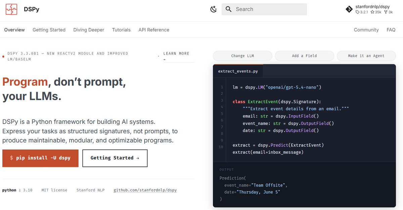Click the DSPy framework description paragraph
This screenshot has height=210, width=403.
[x=90, y=131]
